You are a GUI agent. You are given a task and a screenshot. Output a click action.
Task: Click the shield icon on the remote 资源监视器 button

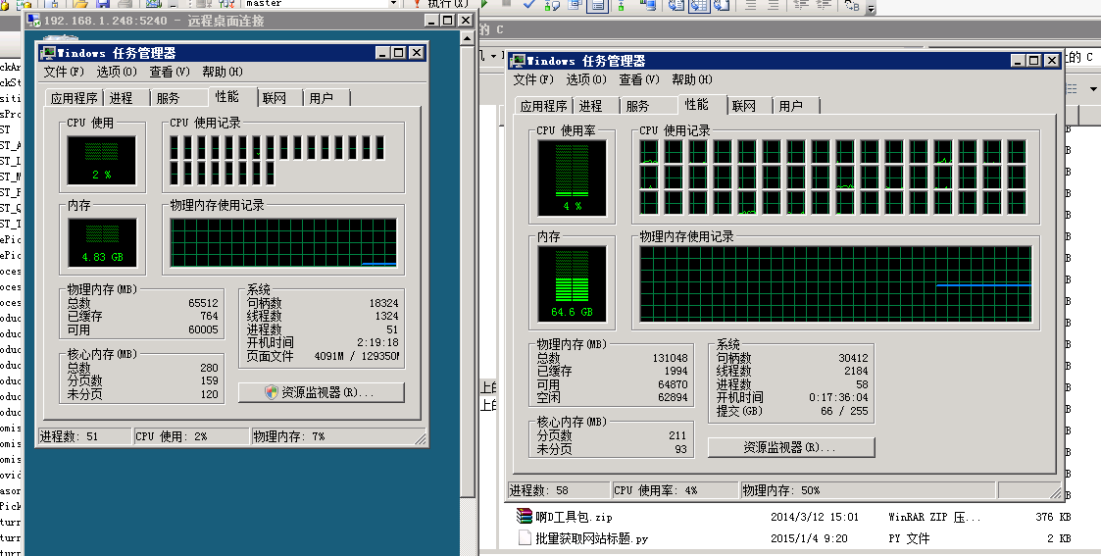pos(272,392)
